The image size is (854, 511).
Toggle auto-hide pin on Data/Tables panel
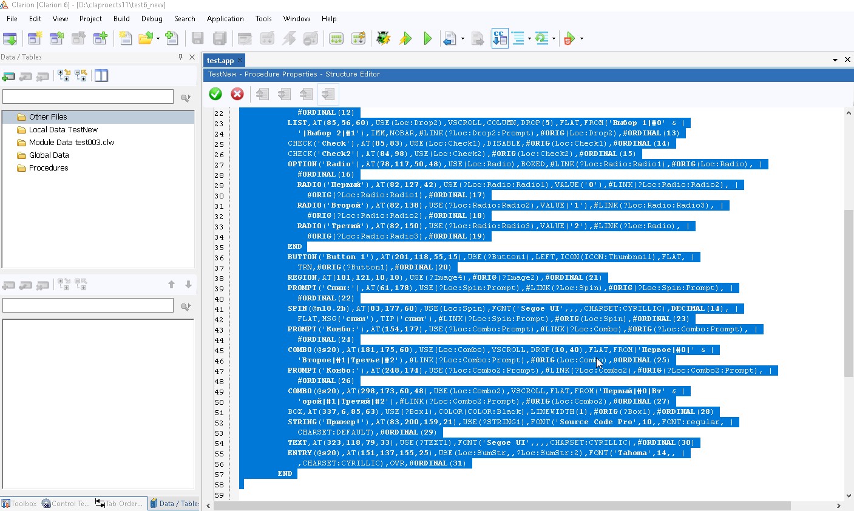click(x=180, y=57)
